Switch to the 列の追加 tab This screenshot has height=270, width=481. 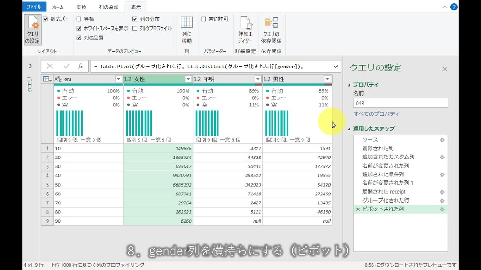click(x=109, y=7)
